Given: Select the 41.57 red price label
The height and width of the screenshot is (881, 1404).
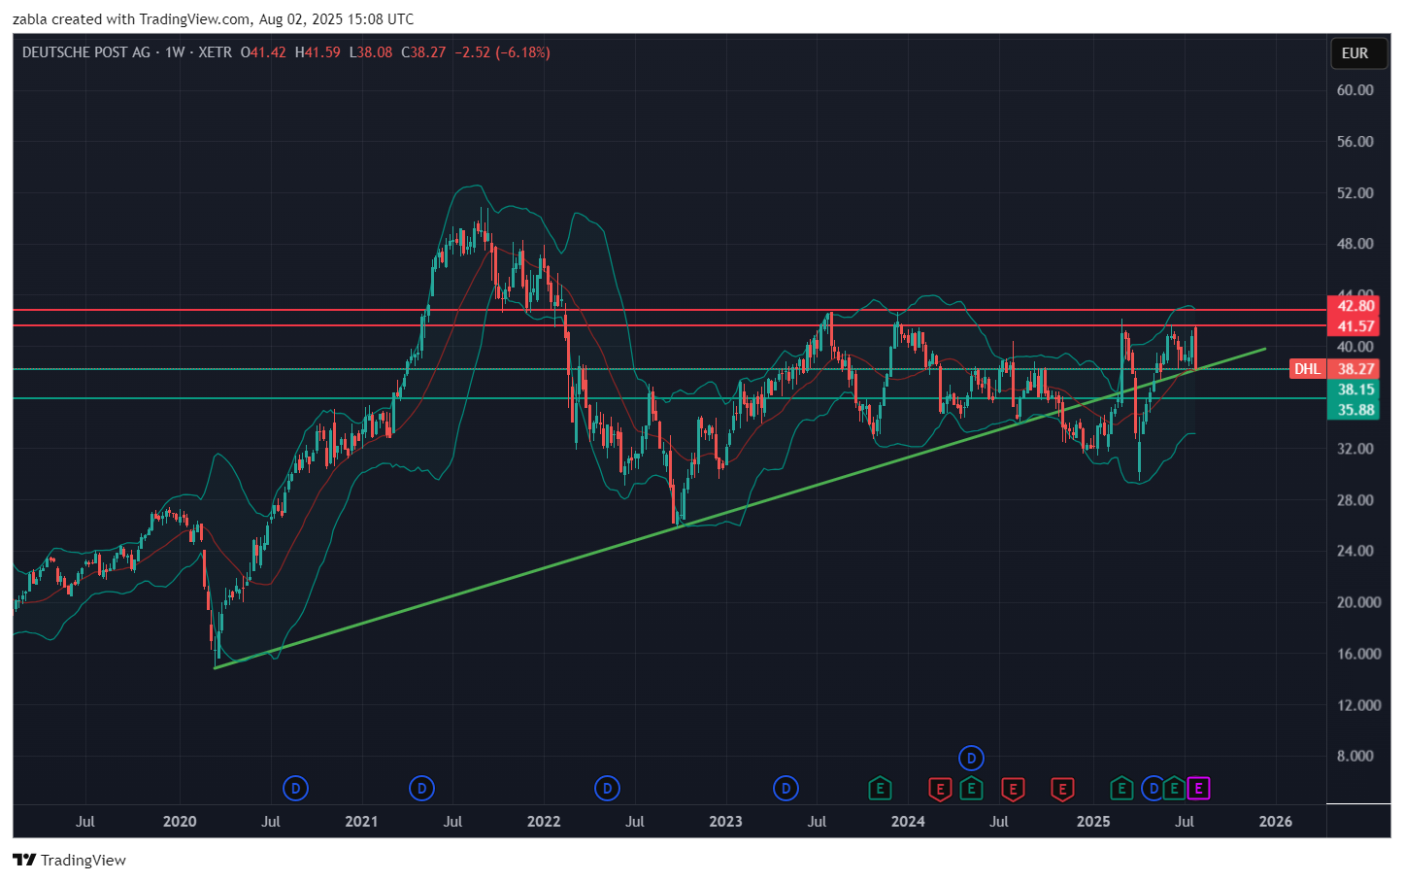Looking at the screenshot, I should pyautogui.click(x=1355, y=326).
